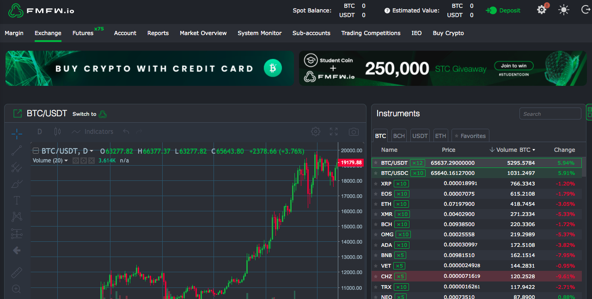The image size is (592, 299).
Task: Select the crosshair cursor tool
Action: (17, 134)
